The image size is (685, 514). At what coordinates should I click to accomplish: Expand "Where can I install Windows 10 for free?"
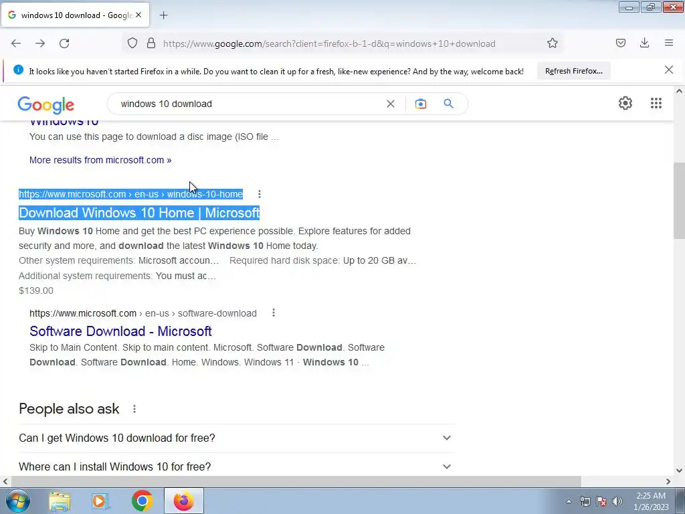tap(237, 466)
